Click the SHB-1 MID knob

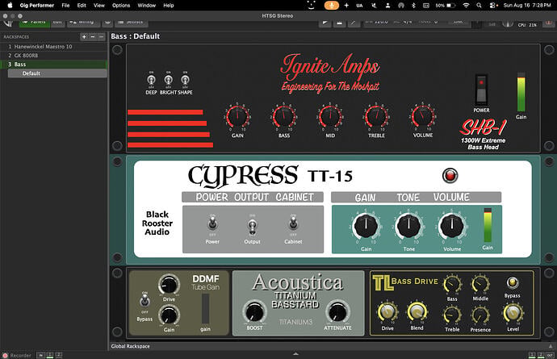(330, 116)
